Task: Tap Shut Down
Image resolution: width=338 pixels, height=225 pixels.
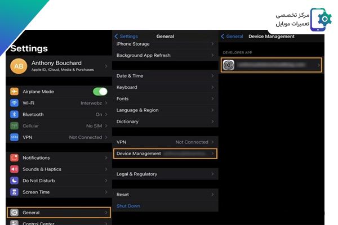Action: (128, 206)
